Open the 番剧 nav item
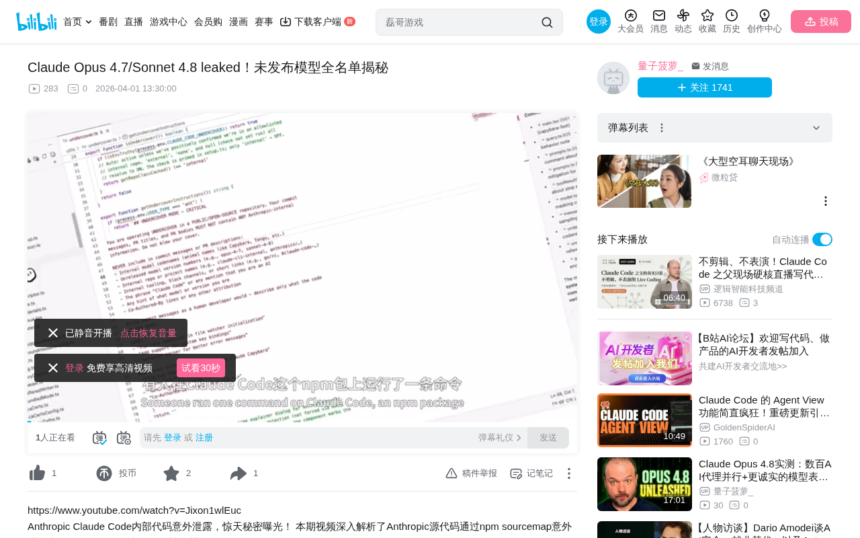Image resolution: width=860 pixels, height=538 pixels. click(x=108, y=22)
